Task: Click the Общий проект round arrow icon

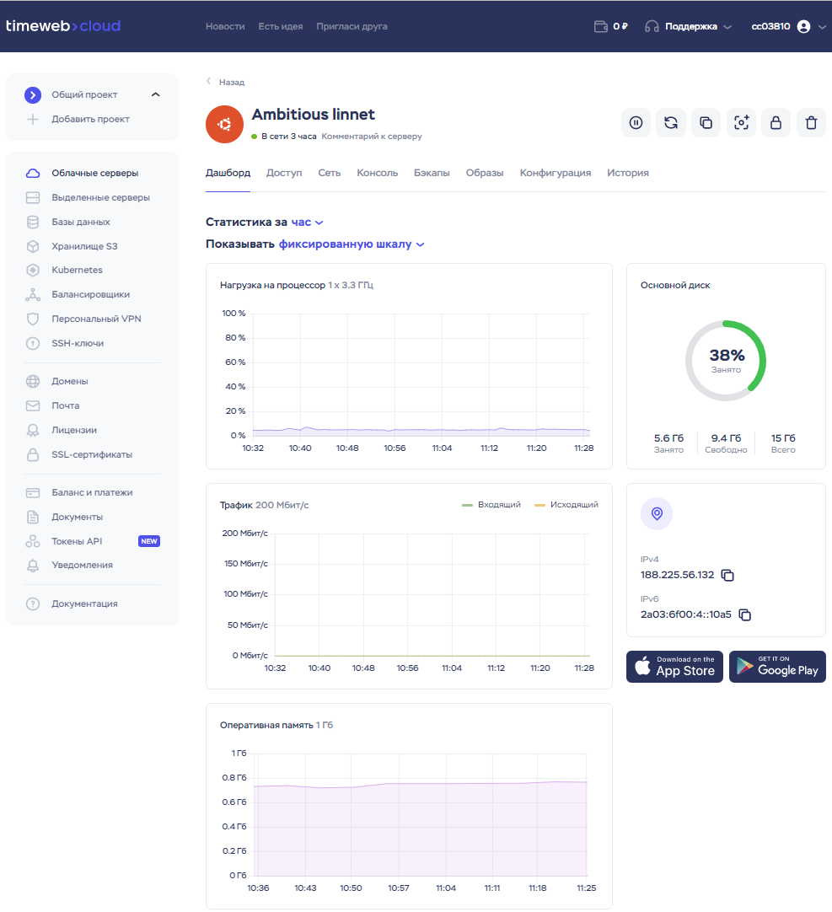Action: 33,94
